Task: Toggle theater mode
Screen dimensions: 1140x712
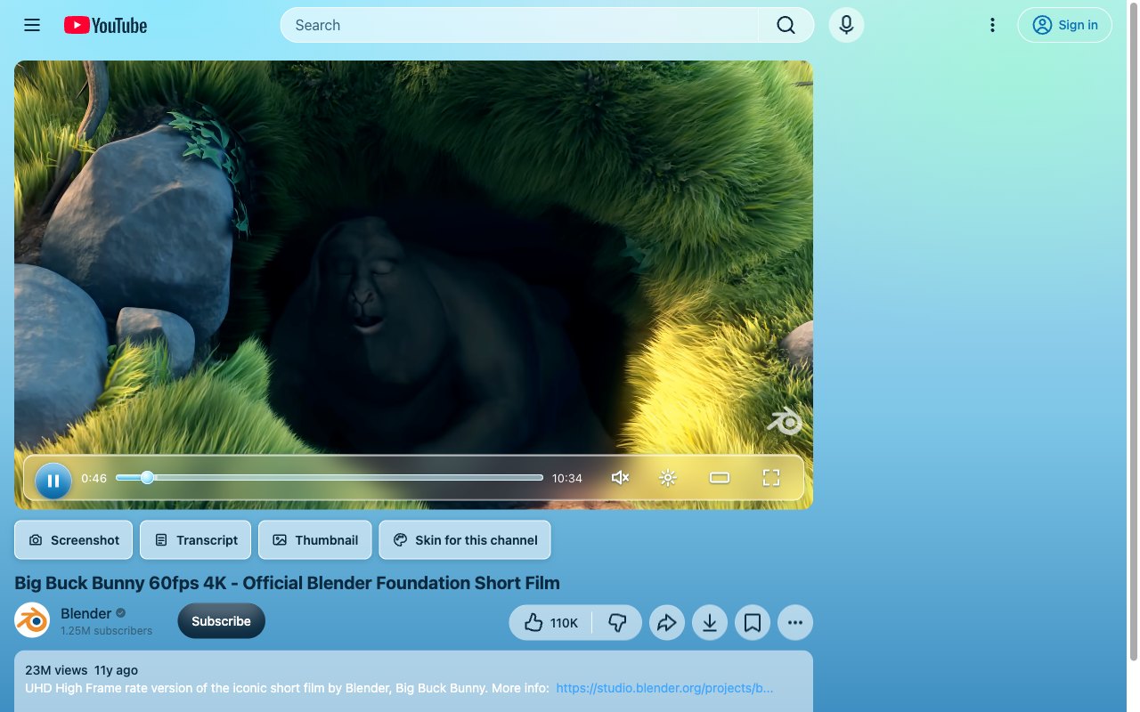Action: (x=720, y=478)
